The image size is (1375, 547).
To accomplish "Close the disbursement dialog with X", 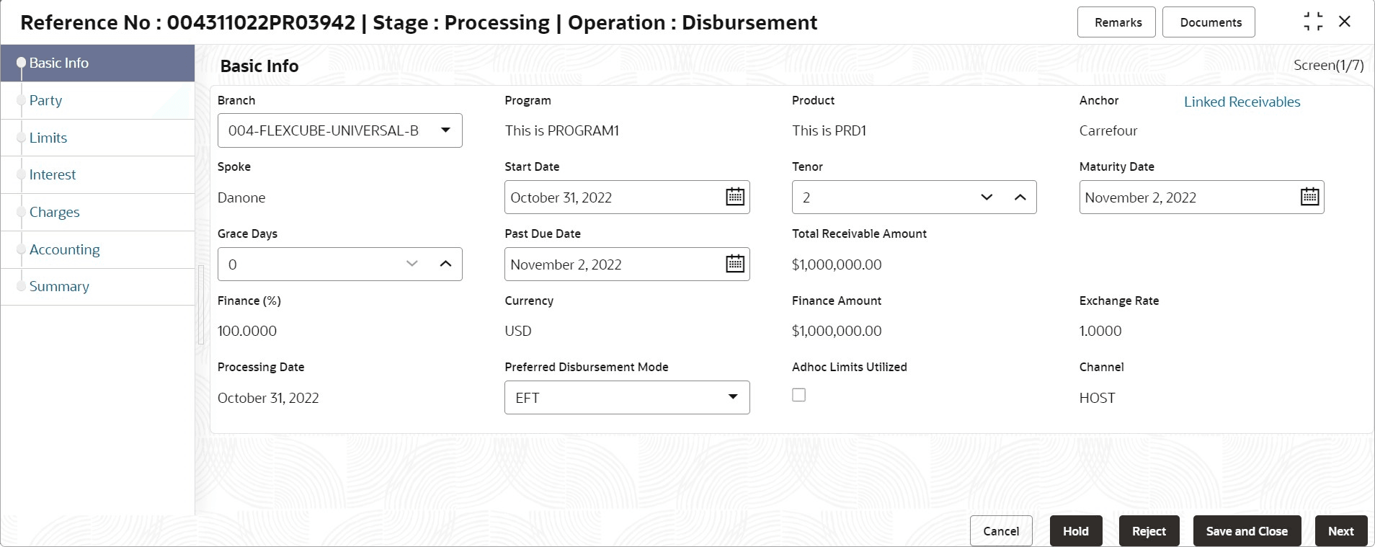I will 1345,22.
